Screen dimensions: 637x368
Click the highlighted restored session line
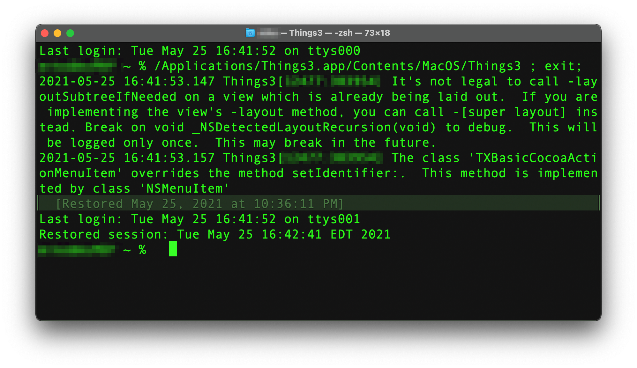point(319,202)
